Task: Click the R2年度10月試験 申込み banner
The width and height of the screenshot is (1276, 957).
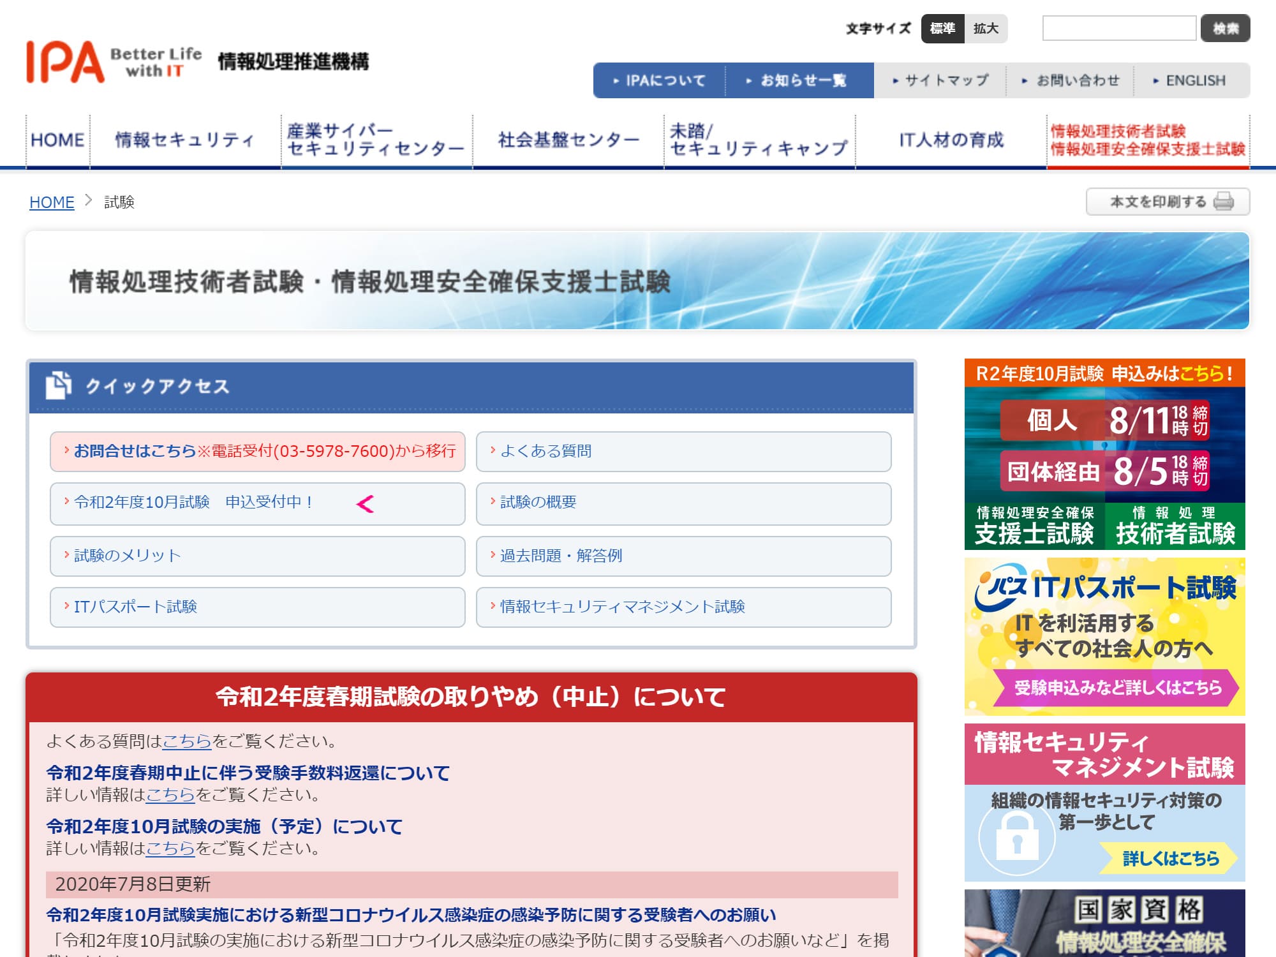Action: (1104, 373)
